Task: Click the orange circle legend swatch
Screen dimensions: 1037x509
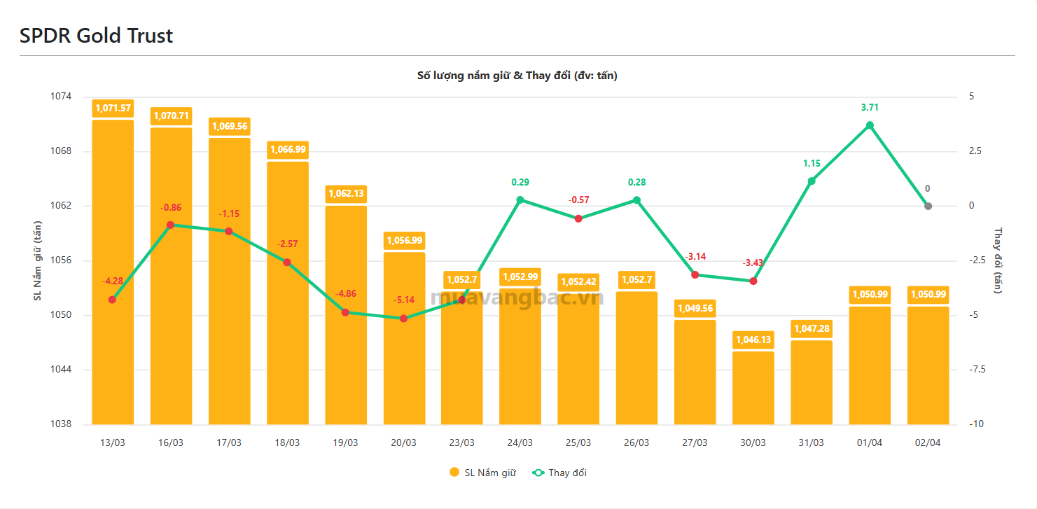Action: point(454,473)
